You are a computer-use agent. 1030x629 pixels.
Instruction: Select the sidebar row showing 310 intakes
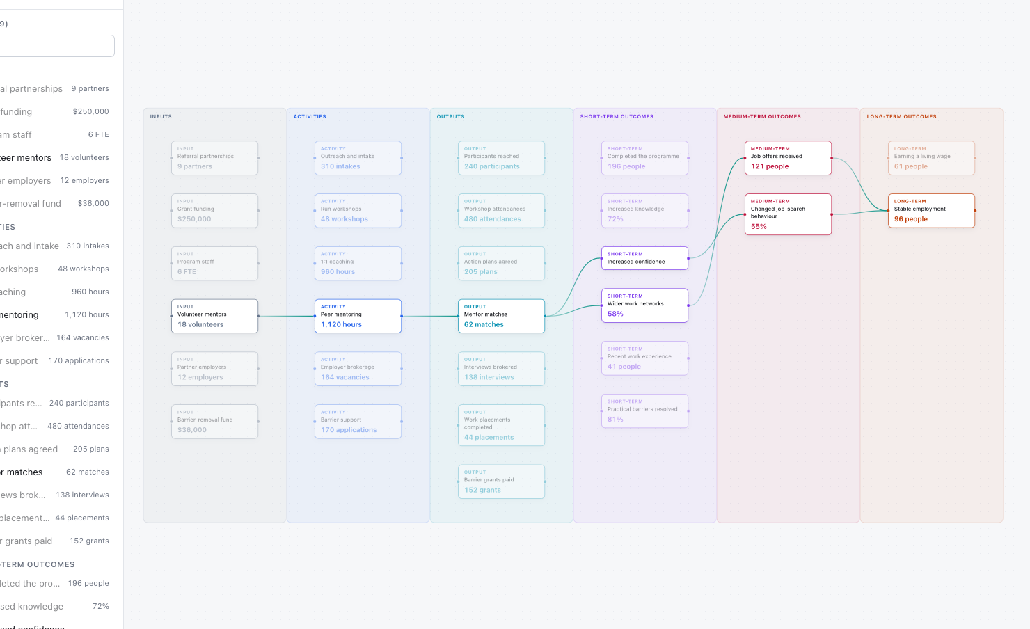click(x=56, y=246)
